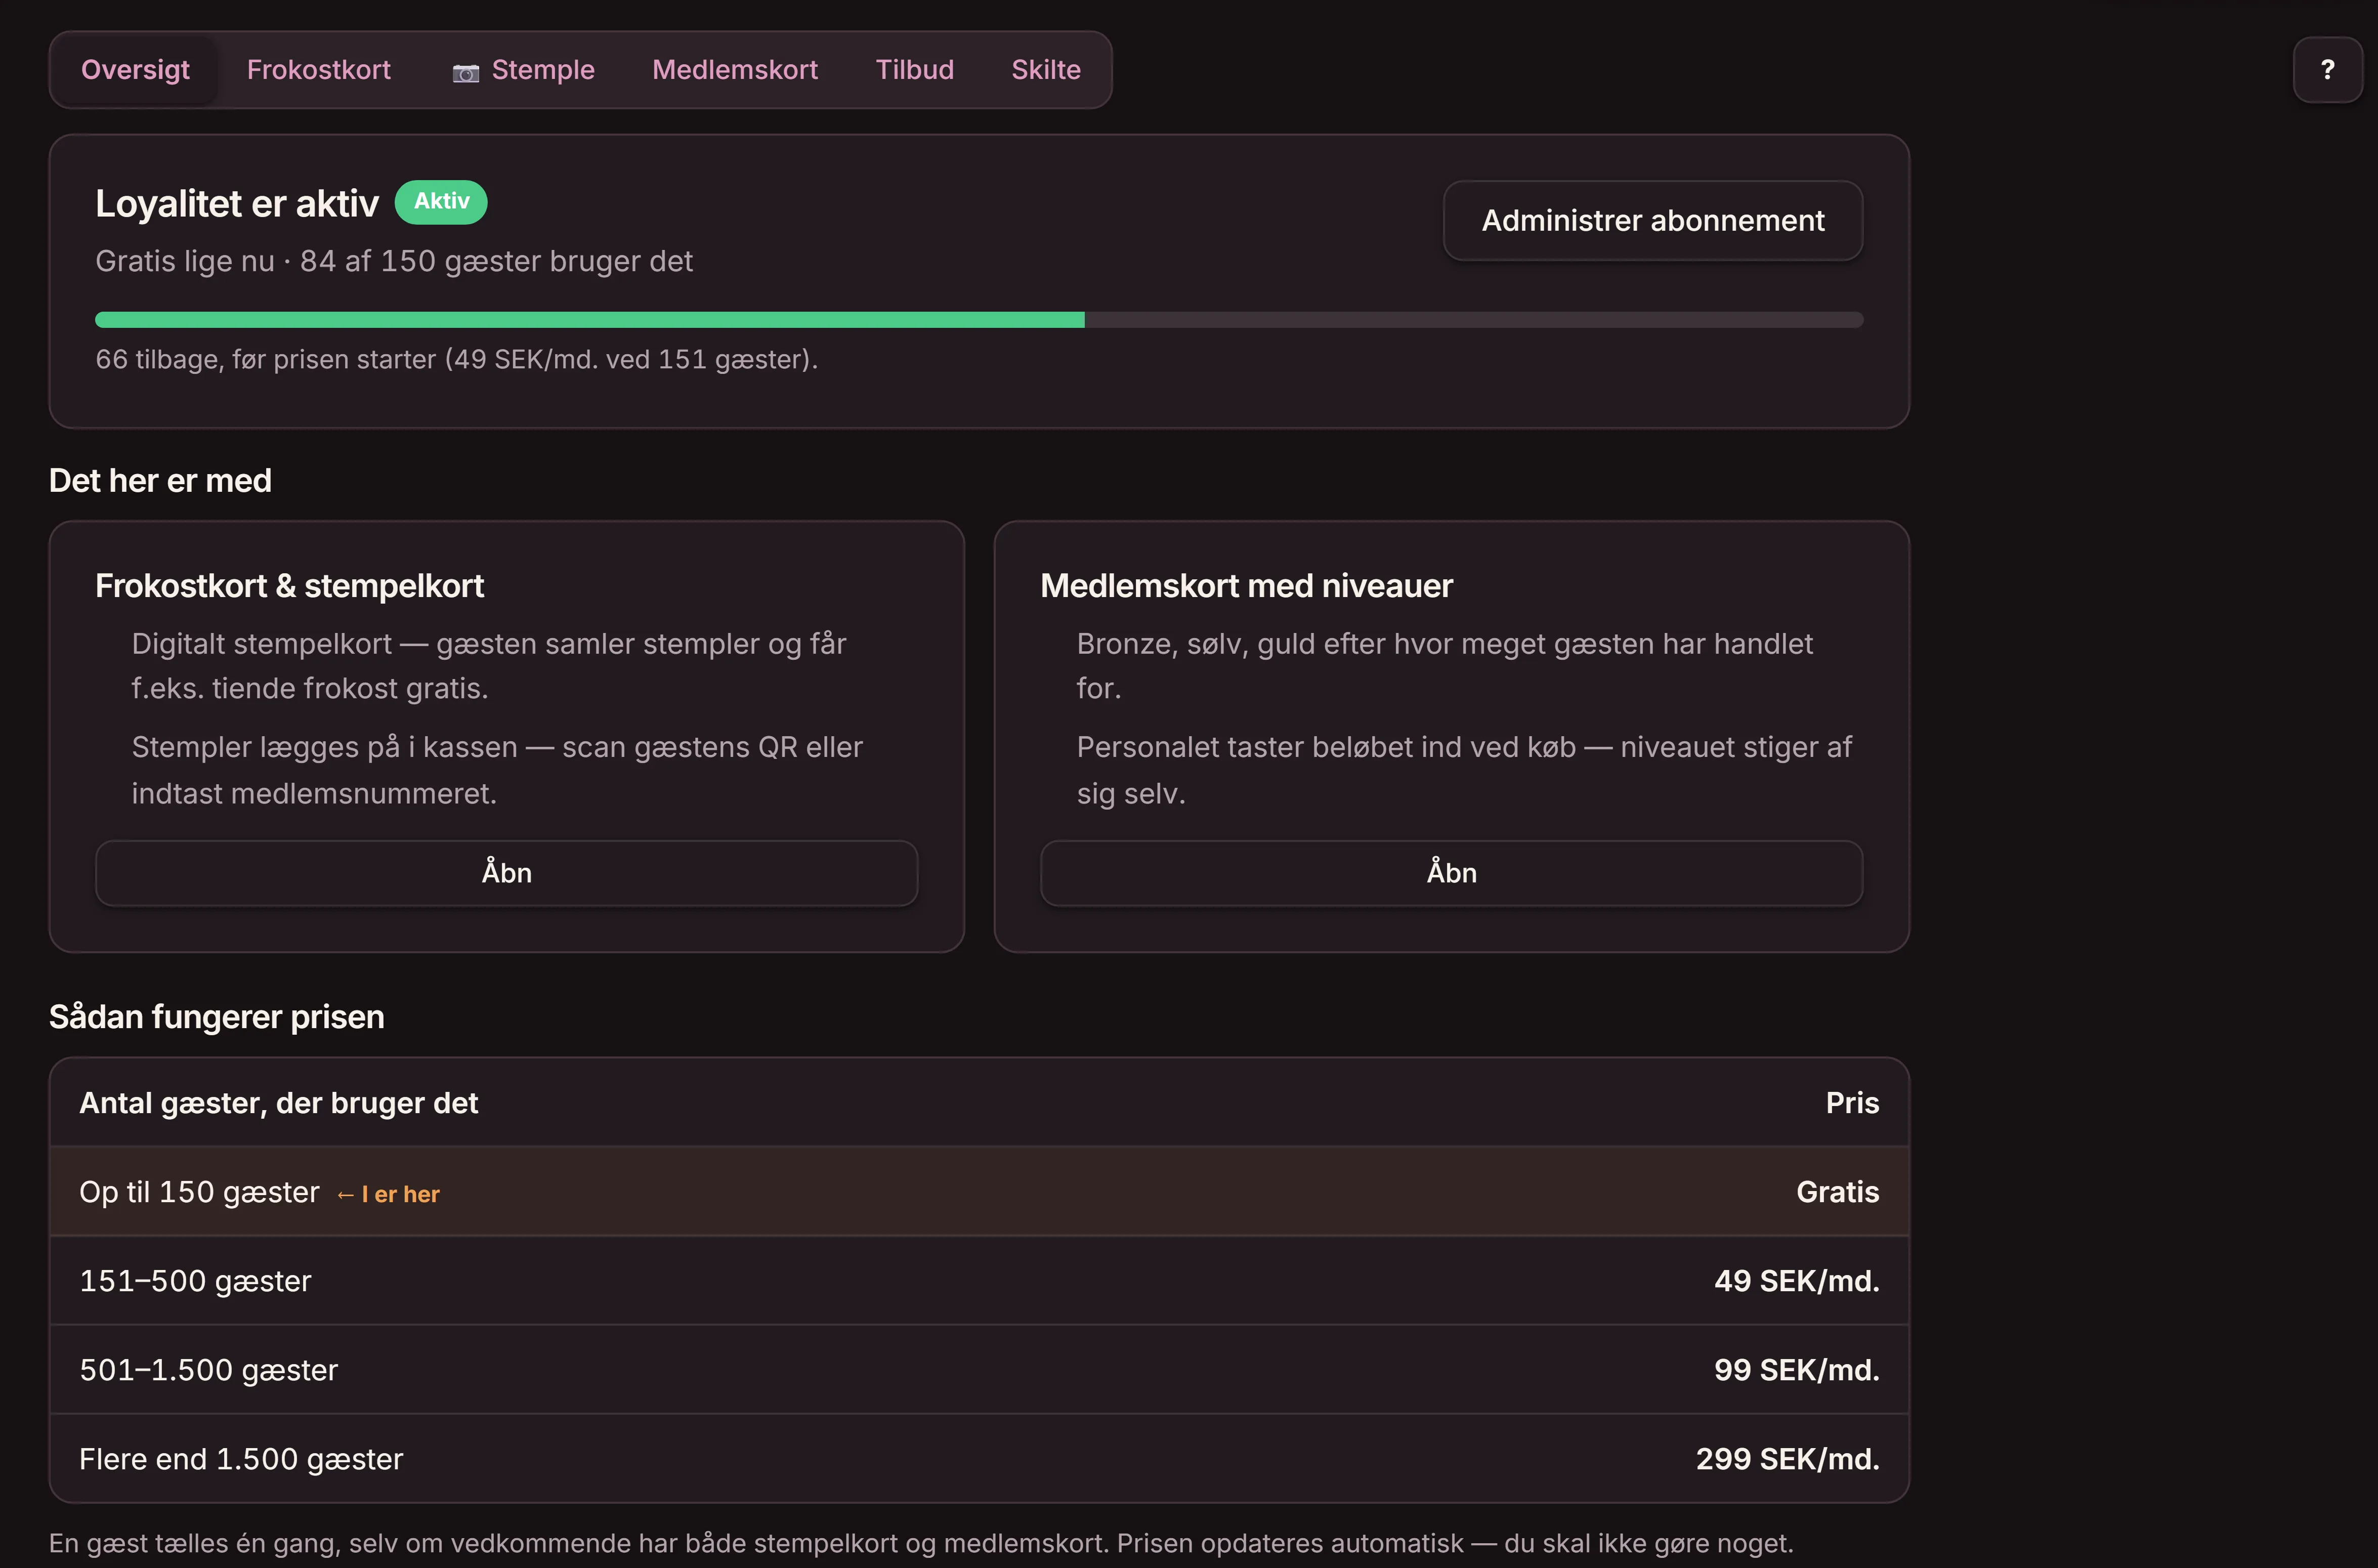2378x1568 pixels.
Task: Select the Stemple tab label
Action: pyautogui.click(x=543, y=70)
